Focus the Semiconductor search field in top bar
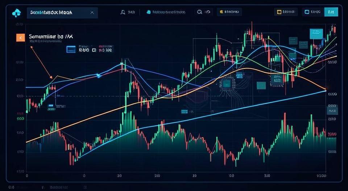This screenshot has width=348, height=191. [62, 13]
